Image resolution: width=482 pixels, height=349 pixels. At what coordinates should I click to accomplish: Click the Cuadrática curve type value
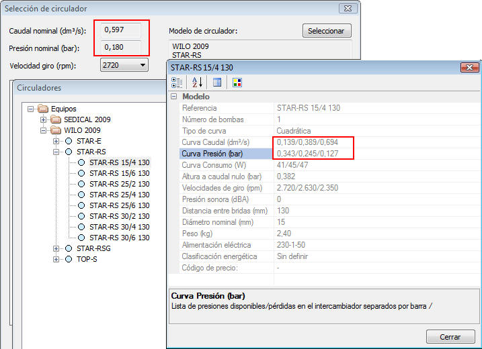(x=294, y=131)
